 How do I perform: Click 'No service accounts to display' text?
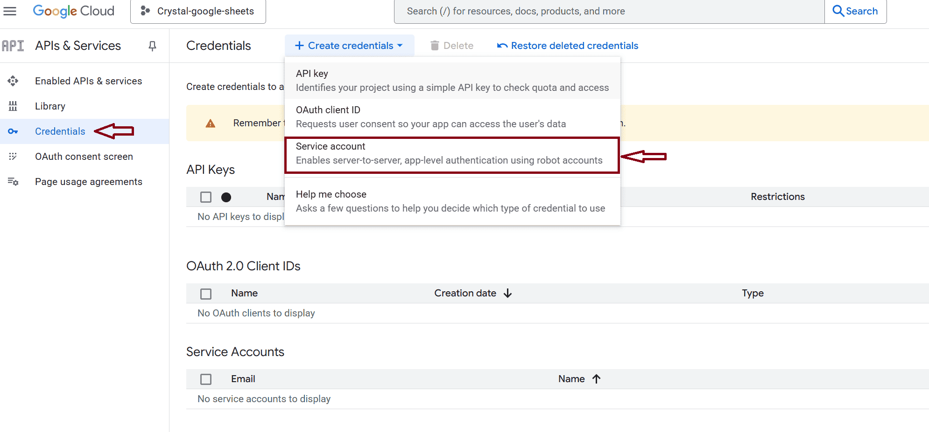pyautogui.click(x=264, y=399)
